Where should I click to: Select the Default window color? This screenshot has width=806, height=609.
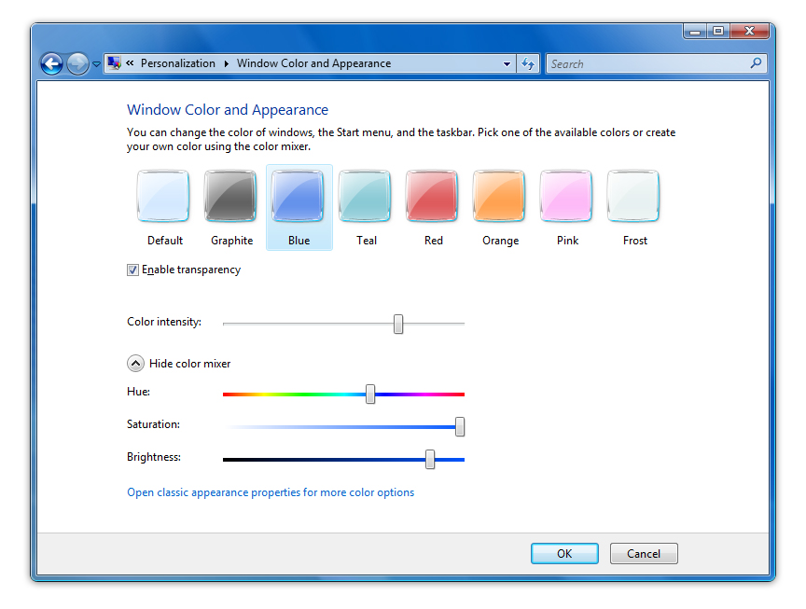[164, 197]
